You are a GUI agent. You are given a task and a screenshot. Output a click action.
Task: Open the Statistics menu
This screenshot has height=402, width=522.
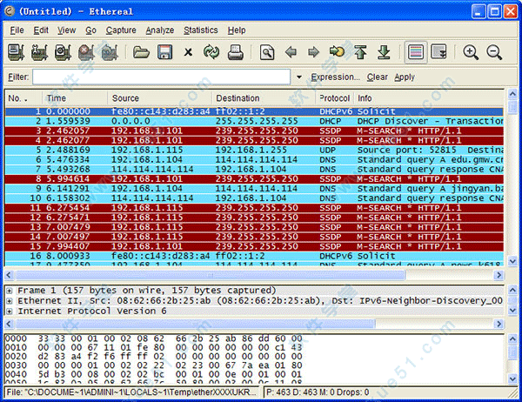coord(201,30)
